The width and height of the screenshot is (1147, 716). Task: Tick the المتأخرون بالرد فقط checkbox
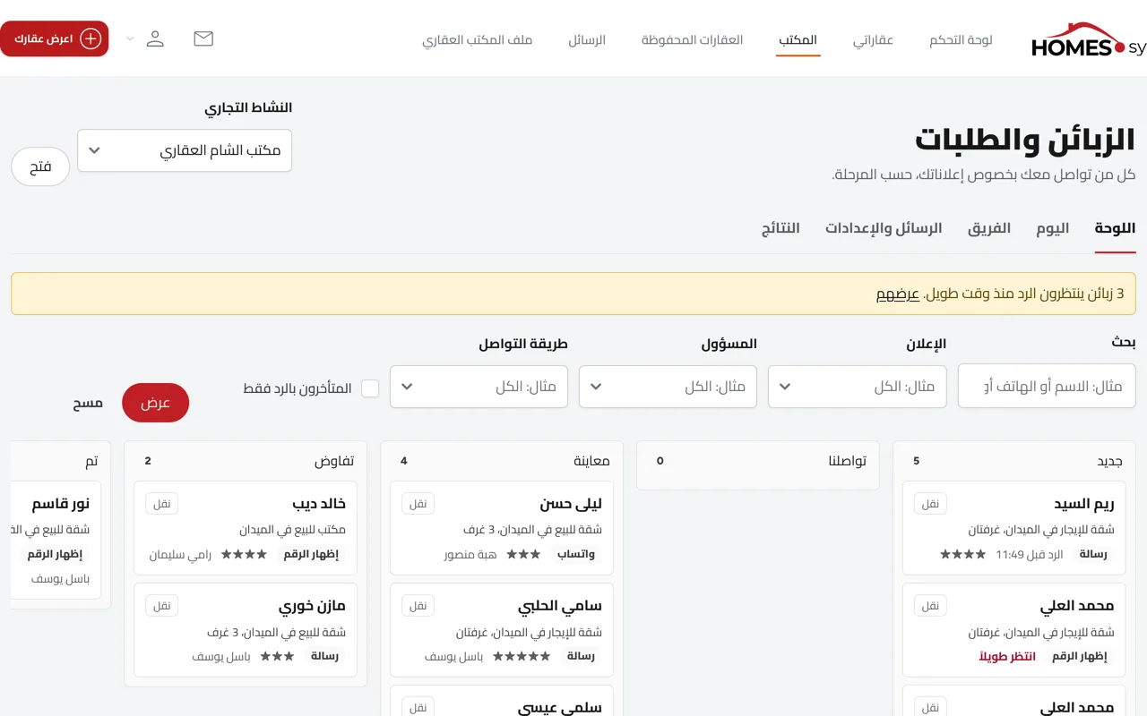click(x=370, y=388)
